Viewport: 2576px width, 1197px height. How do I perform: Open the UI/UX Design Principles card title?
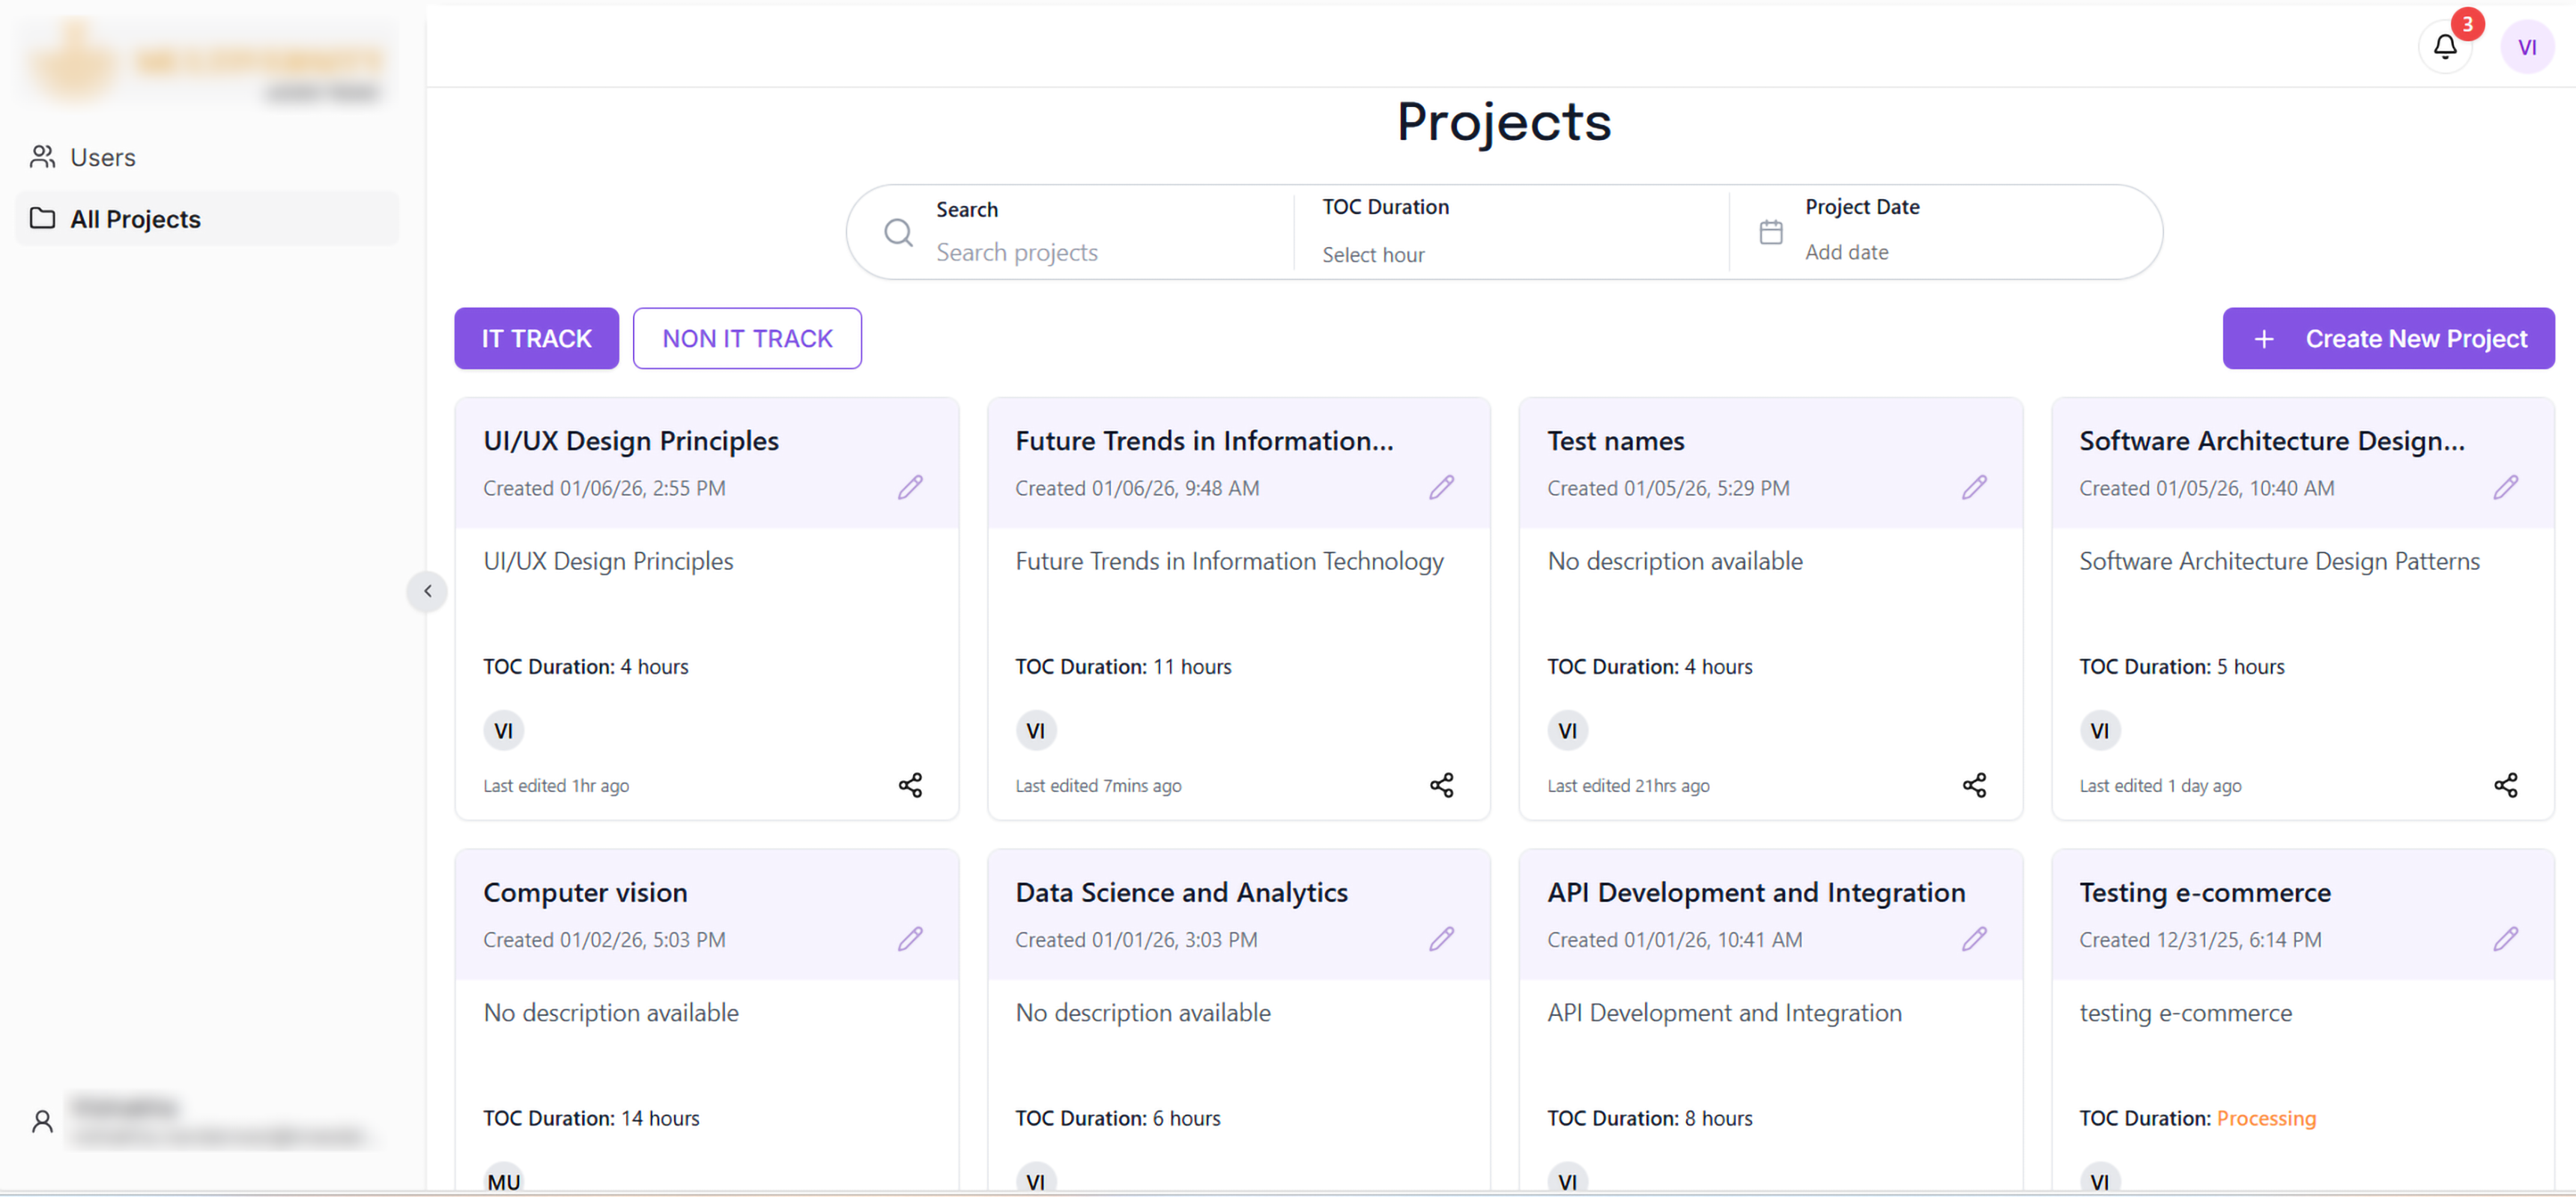(x=630, y=441)
